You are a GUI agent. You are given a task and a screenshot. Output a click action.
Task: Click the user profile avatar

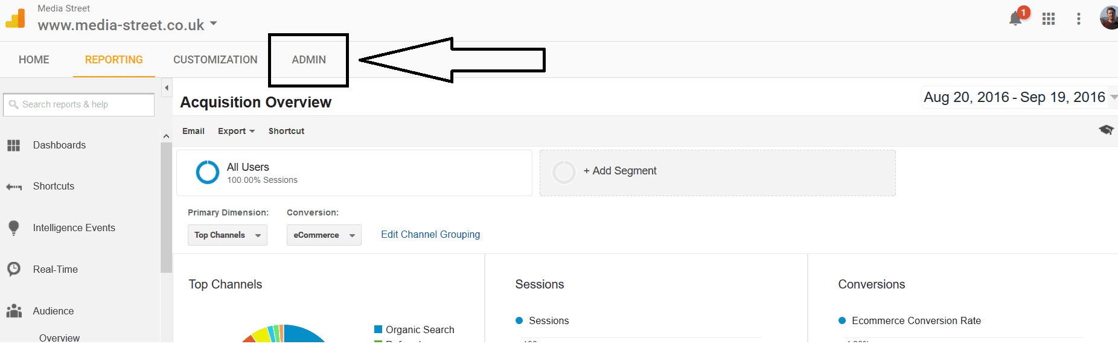1110,18
